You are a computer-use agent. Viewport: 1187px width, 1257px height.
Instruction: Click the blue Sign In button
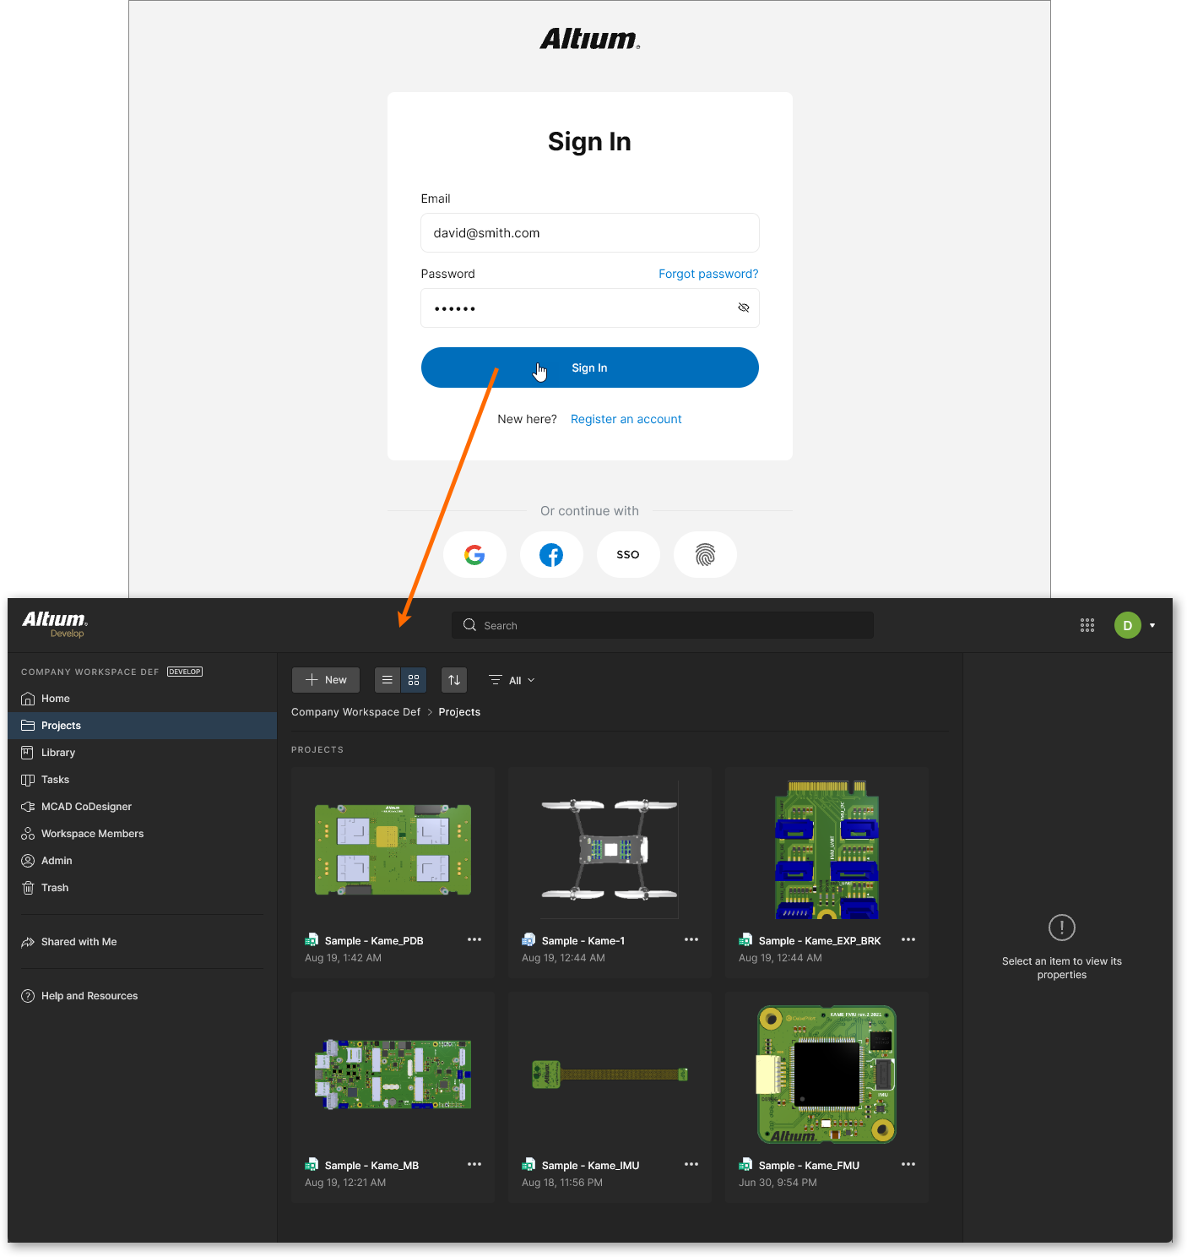pos(590,367)
